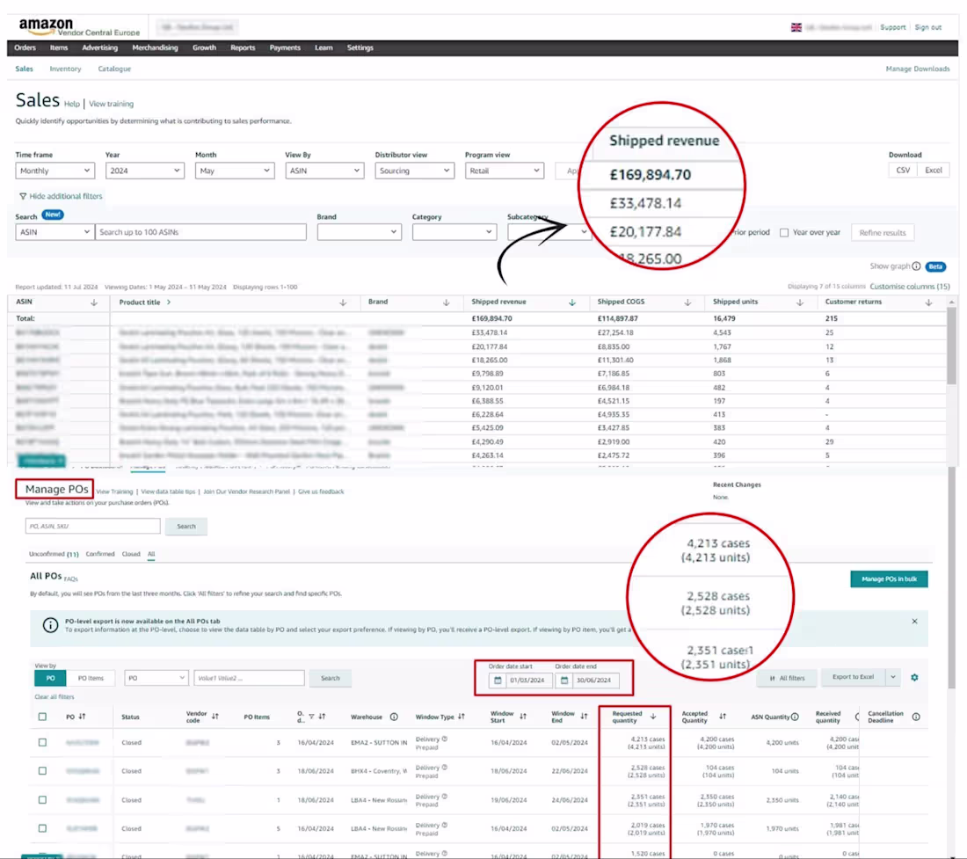The image size is (967, 859).
Task: Sort by Brand column arrow
Action: click(x=446, y=302)
